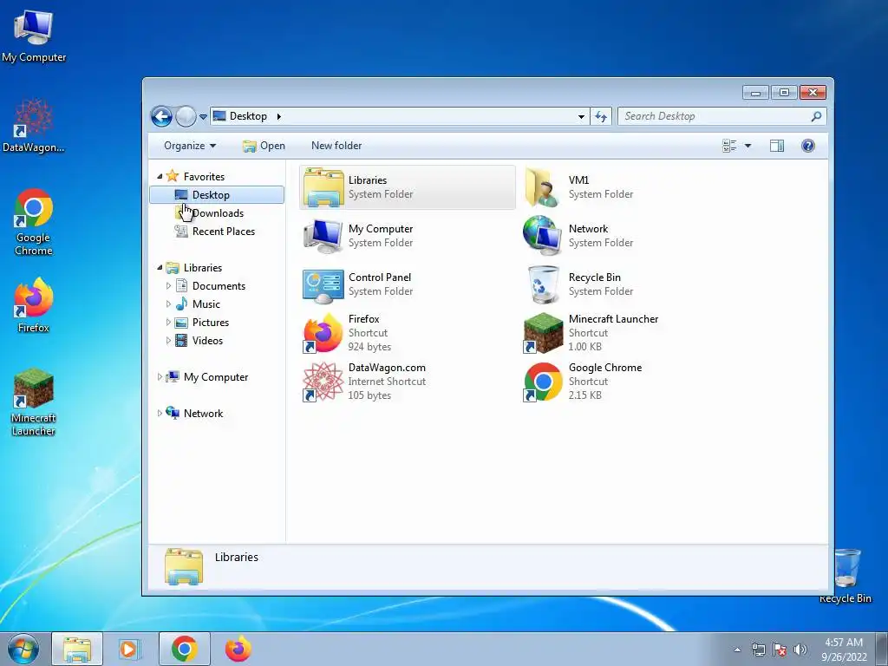
Task: Select the Control Panel item icon
Action: [x=323, y=284]
